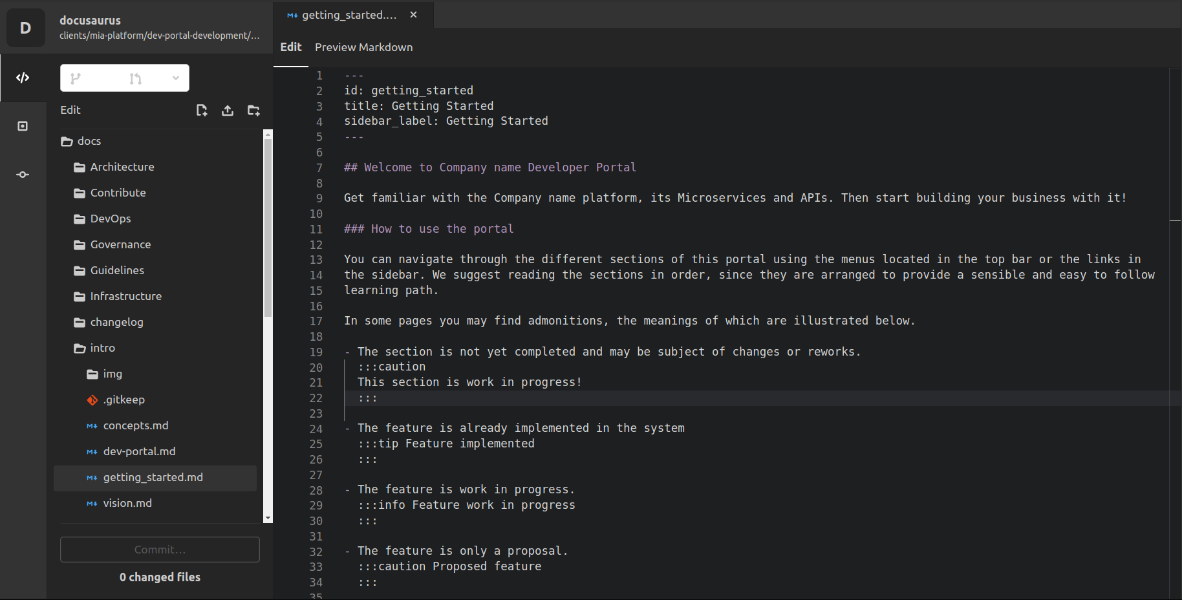Open the commits panel icon
Image resolution: width=1182 pixels, height=600 pixels.
pos(23,174)
